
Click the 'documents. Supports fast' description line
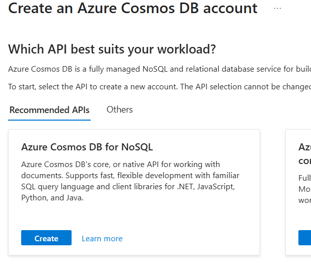tap(130, 176)
